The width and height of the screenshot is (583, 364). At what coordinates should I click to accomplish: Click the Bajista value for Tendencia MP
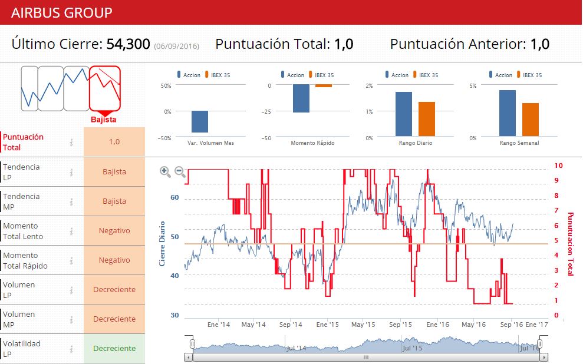point(114,201)
